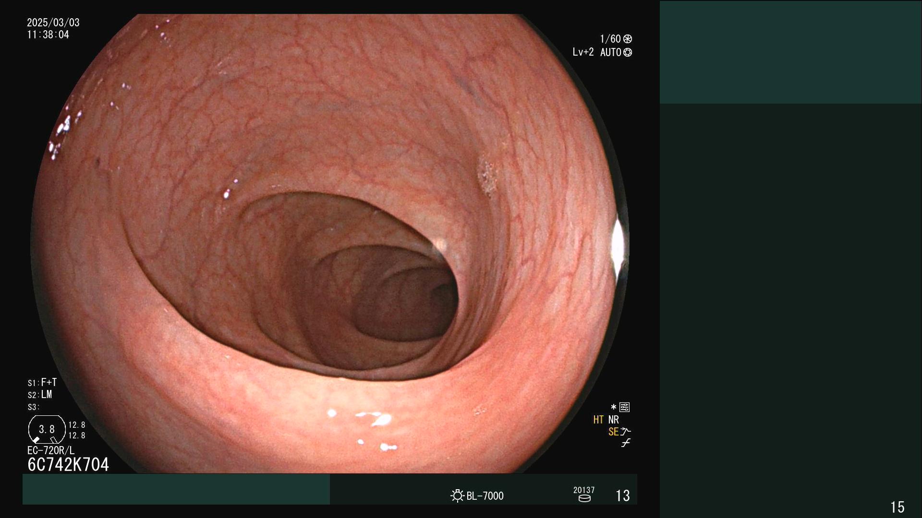This screenshot has height=518, width=922.
Task: Click the S1: F+T switch assignment
Action: [42, 382]
